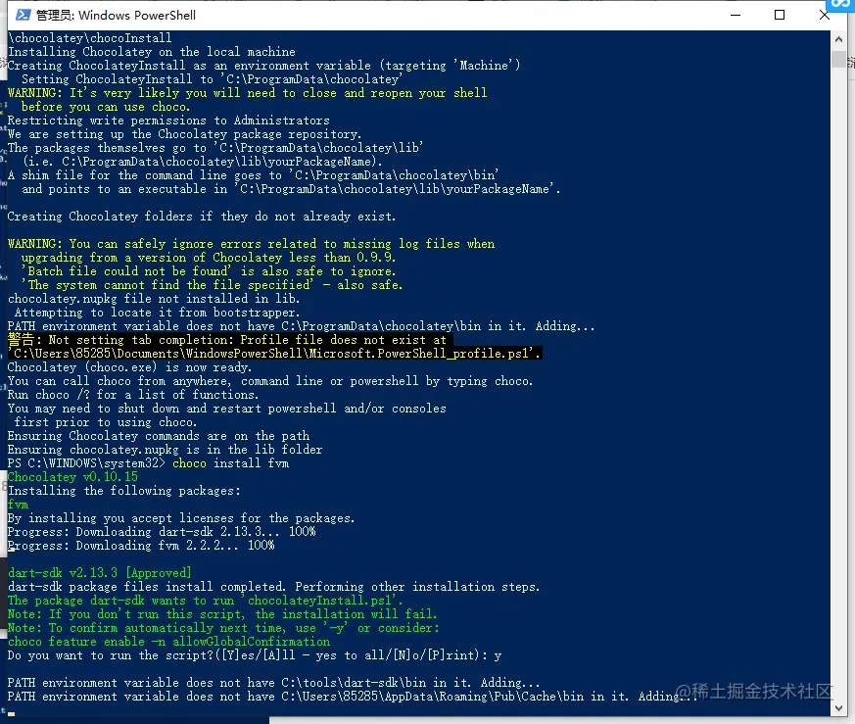Click the 'dart-sdk v2.13.3 [Approved]' line

pos(100,573)
